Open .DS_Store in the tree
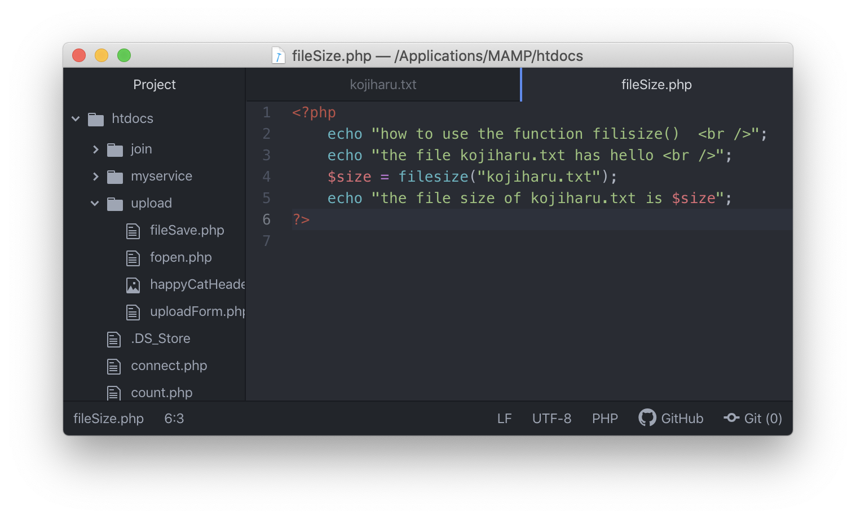The width and height of the screenshot is (856, 519). pos(161,338)
